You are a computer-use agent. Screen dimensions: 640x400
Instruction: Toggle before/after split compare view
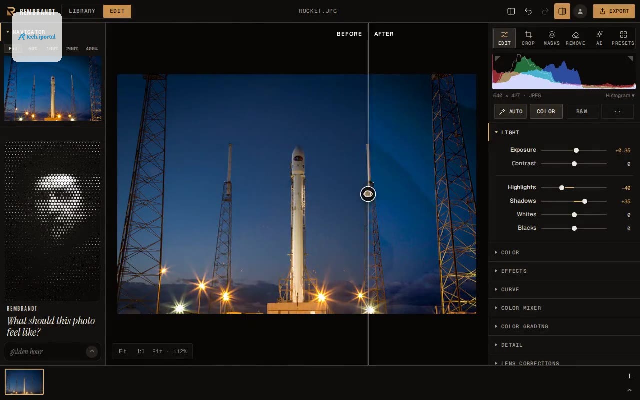click(x=562, y=11)
